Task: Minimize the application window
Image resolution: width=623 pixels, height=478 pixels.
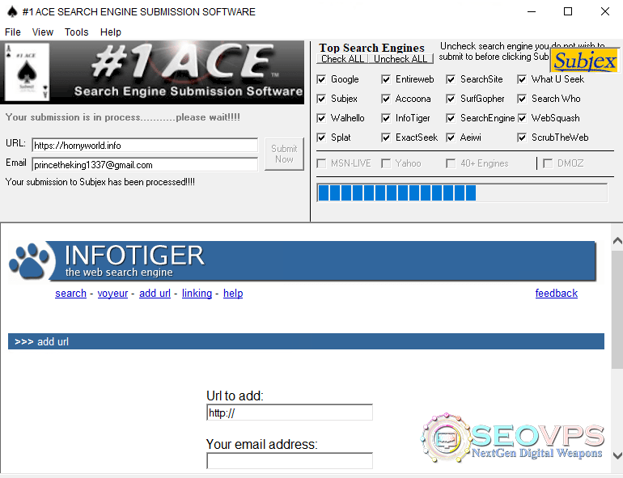Action: tap(532, 11)
